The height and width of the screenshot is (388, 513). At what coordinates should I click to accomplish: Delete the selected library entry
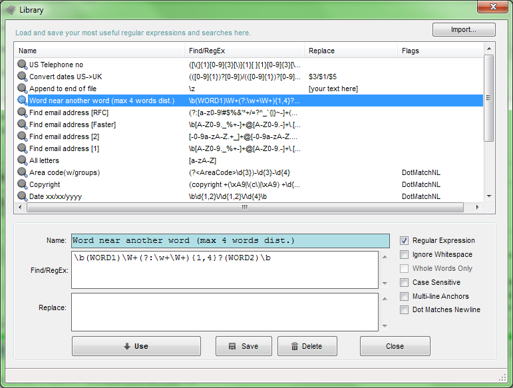point(307,346)
